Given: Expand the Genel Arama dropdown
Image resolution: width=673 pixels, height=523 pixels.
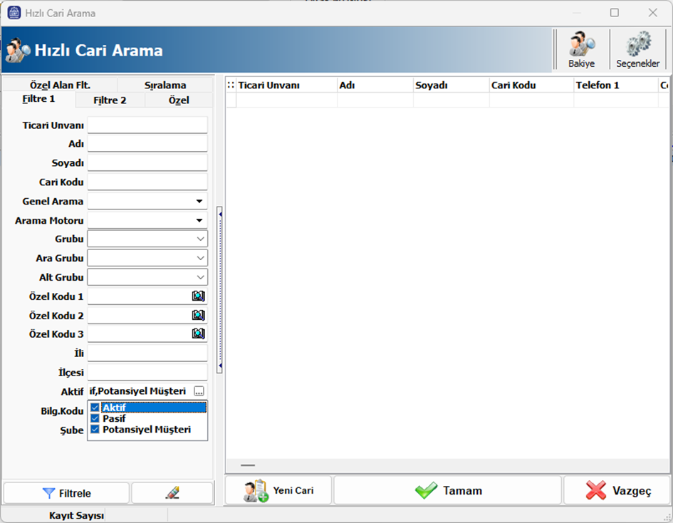Looking at the screenshot, I should click(x=199, y=202).
